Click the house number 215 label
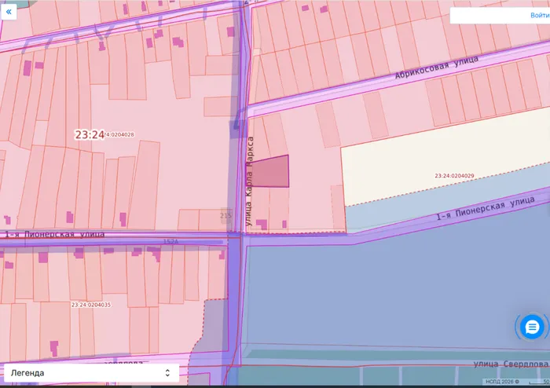This screenshot has height=388, width=550. click(226, 215)
